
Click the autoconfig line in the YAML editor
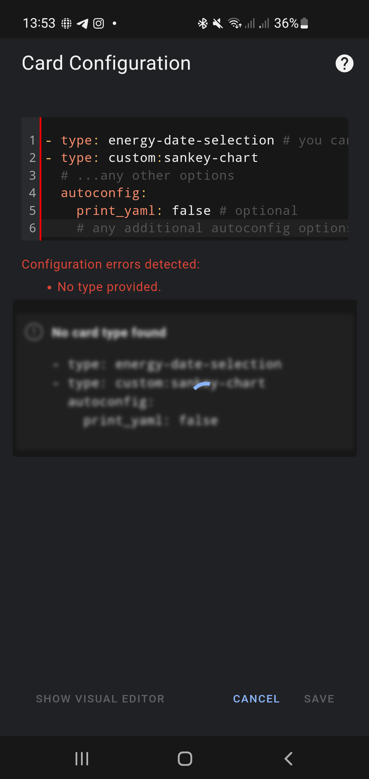pos(102,193)
